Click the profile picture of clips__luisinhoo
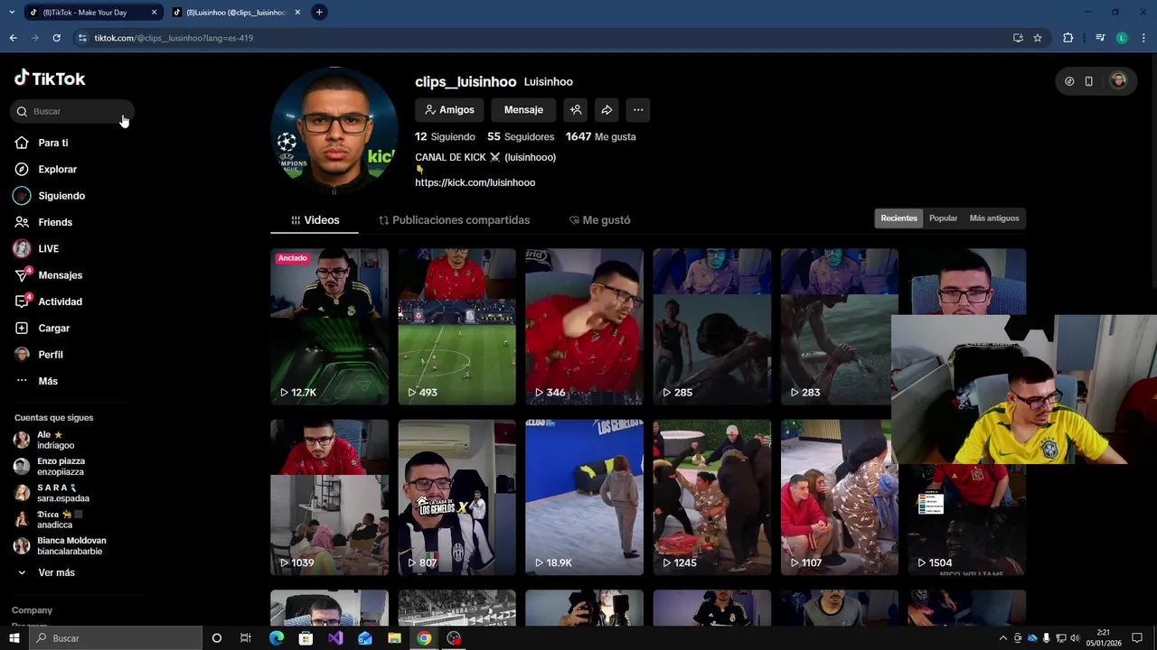This screenshot has height=650, width=1157. tap(334, 130)
